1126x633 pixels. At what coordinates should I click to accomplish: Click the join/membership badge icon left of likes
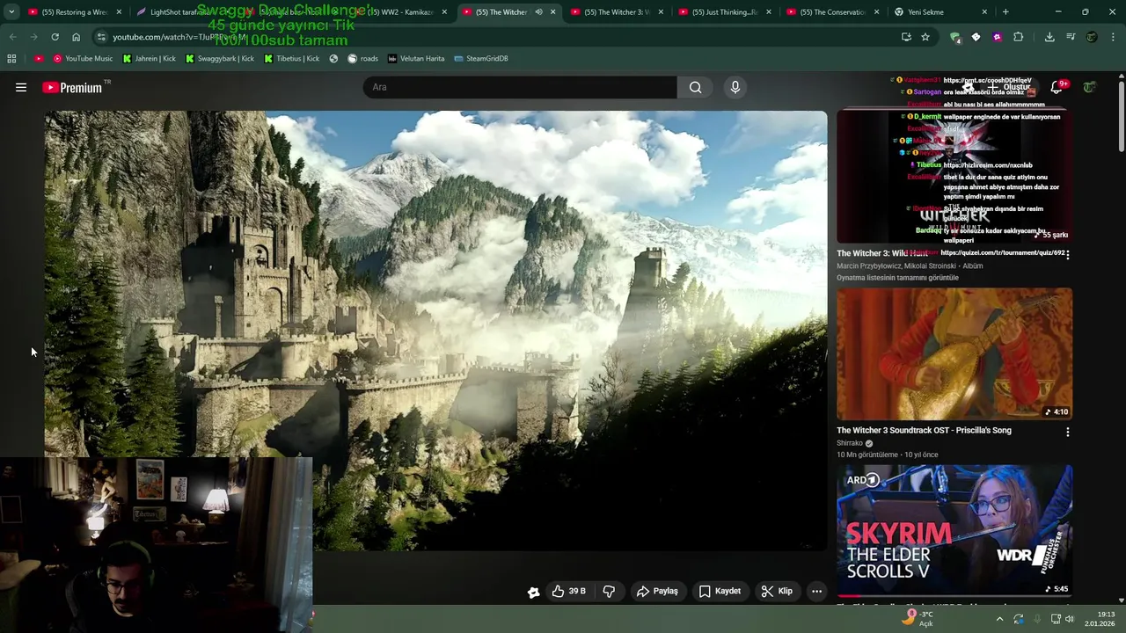click(533, 592)
